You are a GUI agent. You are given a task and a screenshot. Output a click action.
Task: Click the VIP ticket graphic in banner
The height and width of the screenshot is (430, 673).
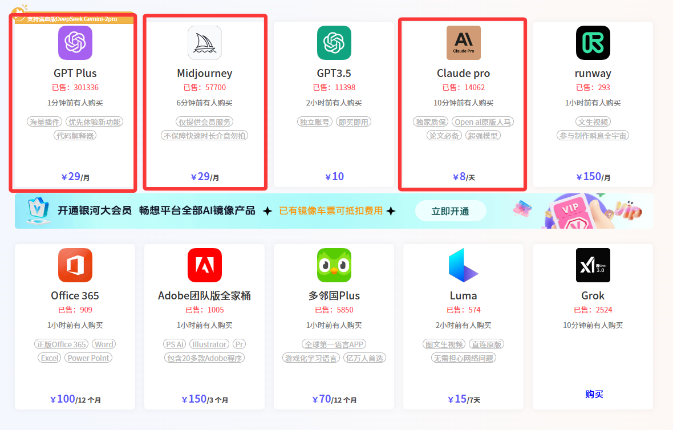click(x=575, y=212)
